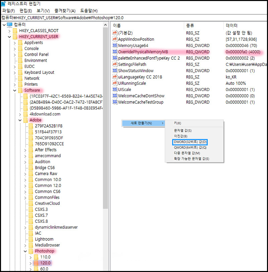Open the 편집(E) menu
This screenshot has width=268, height=272.
pos(25,11)
